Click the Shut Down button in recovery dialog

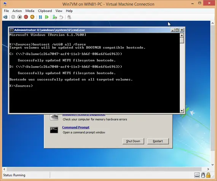coord(133,141)
